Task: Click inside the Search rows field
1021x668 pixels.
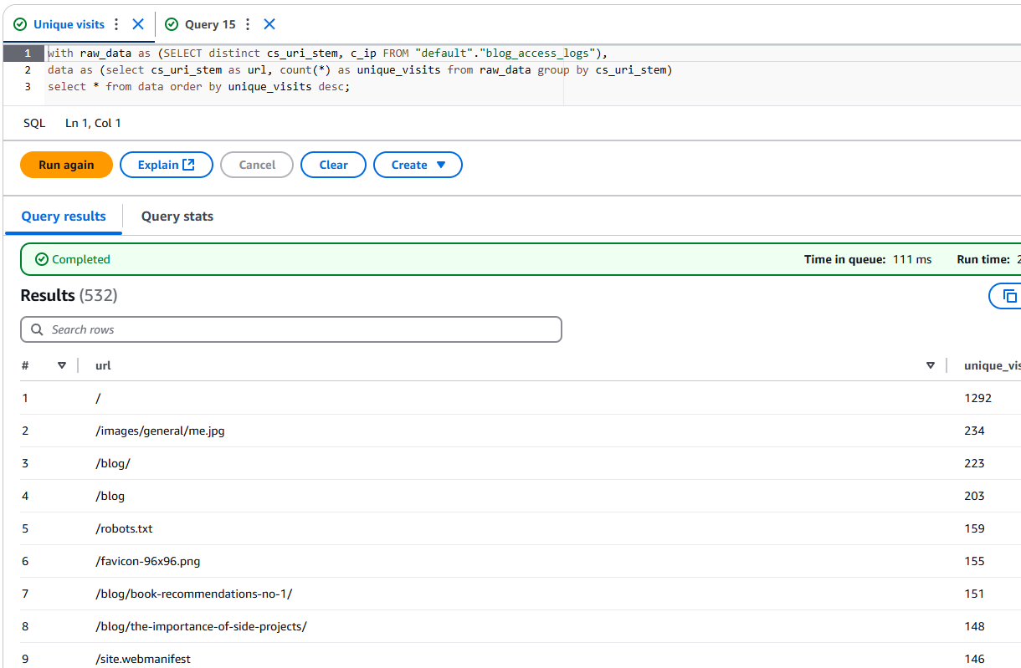Action: [x=301, y=329]
